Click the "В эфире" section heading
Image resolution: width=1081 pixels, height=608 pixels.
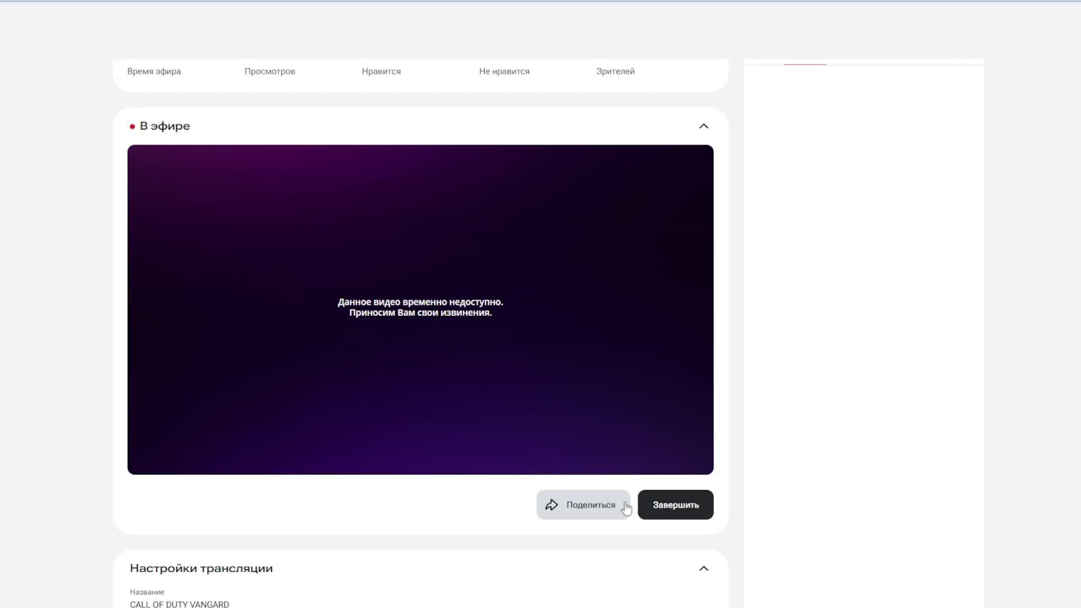(x=165, y=126)
